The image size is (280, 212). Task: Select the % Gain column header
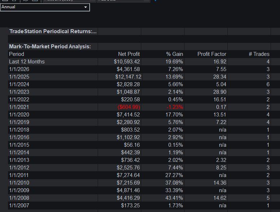(x=174, y=54)
